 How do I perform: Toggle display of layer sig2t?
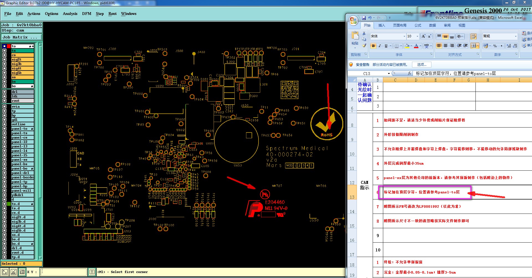coord(4,59)
